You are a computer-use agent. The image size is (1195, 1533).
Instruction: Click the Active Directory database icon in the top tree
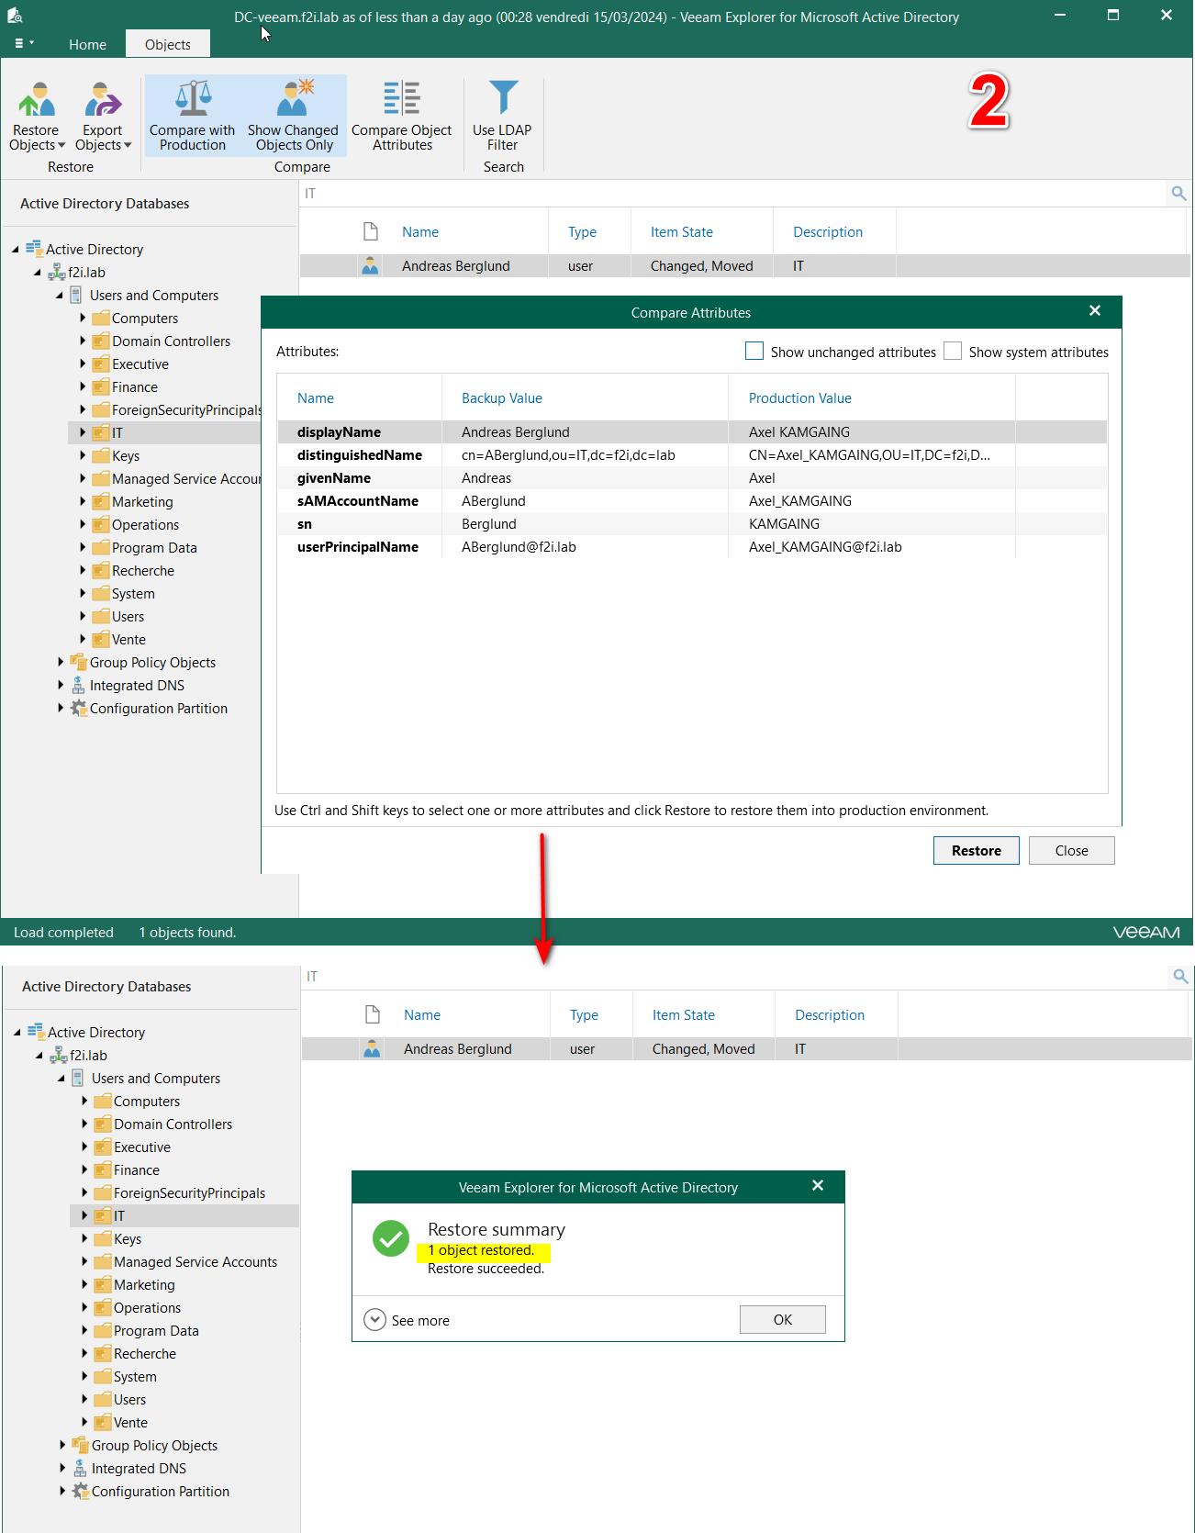[34, 249]
